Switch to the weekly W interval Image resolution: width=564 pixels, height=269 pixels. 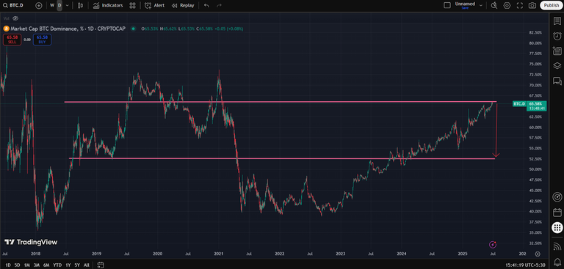tap(52, 5)
